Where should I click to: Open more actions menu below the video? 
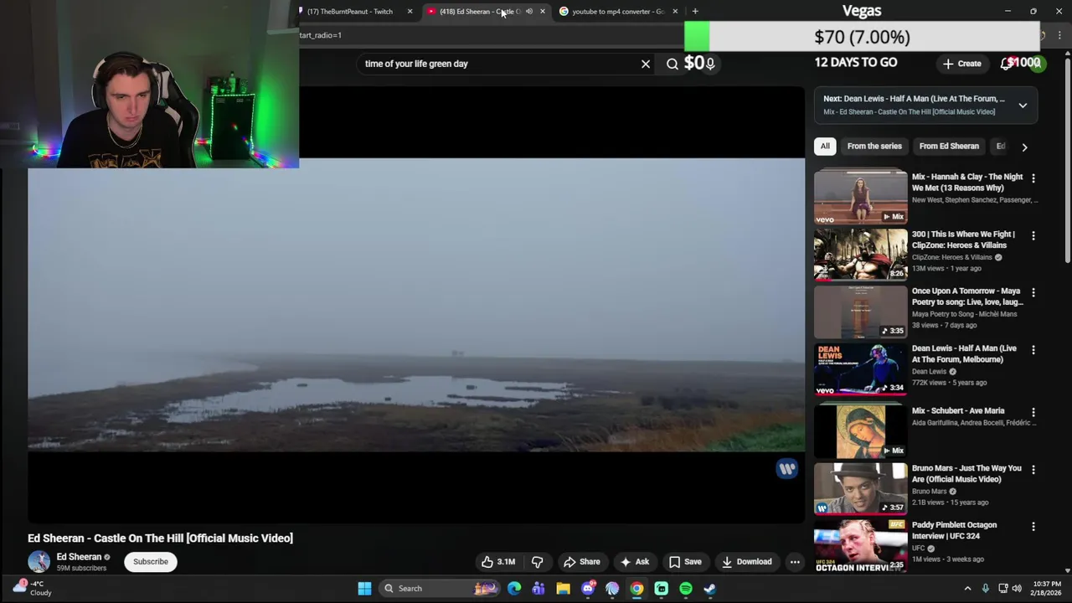pyautogui.click(x=795, y=562)
